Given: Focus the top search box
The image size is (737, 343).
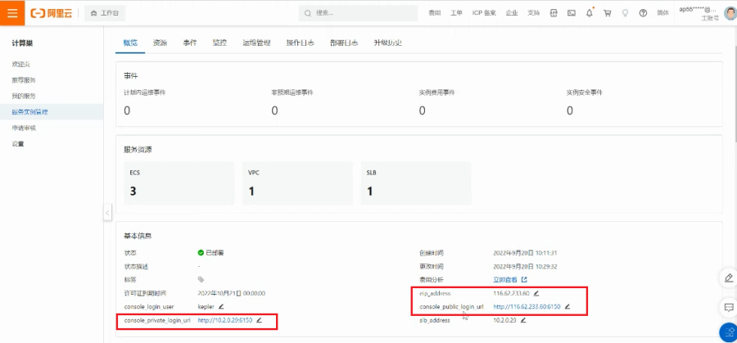Looking at the screenshot, I should pyautogui.click(x=358, y=13).
